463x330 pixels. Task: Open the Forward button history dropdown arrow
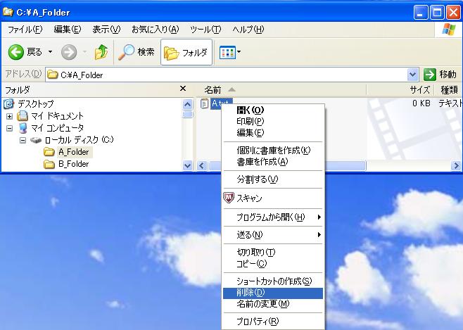click(x=84, y=52)
